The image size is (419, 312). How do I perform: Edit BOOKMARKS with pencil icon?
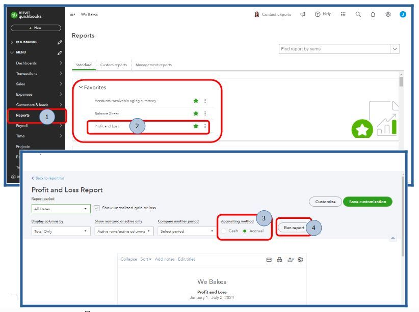click(x=60, y=42)
